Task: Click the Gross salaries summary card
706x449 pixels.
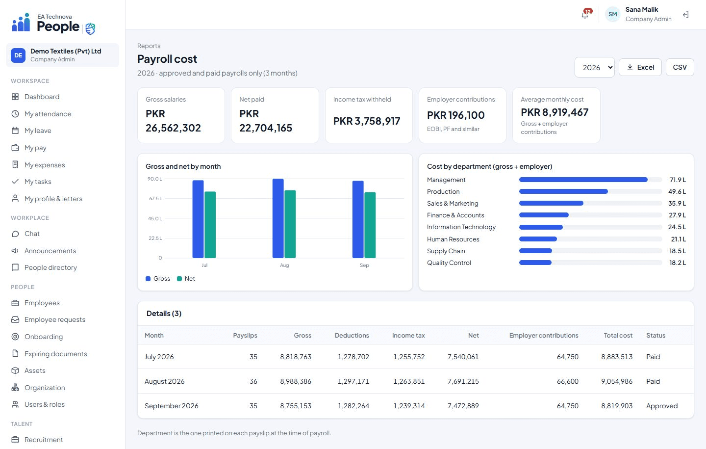Action: (181, 115)
